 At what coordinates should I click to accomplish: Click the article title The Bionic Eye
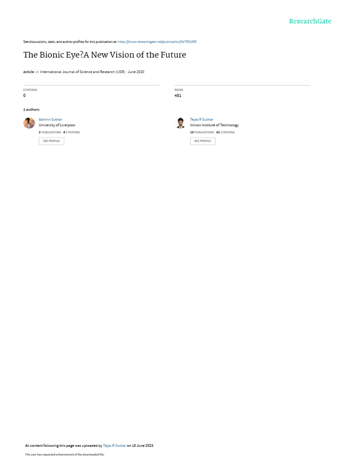point(105,55)
